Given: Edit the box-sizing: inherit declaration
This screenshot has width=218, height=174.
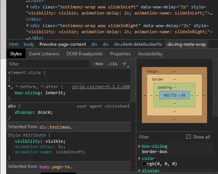Looking at the screenshot, I should [x=40, y=93].
